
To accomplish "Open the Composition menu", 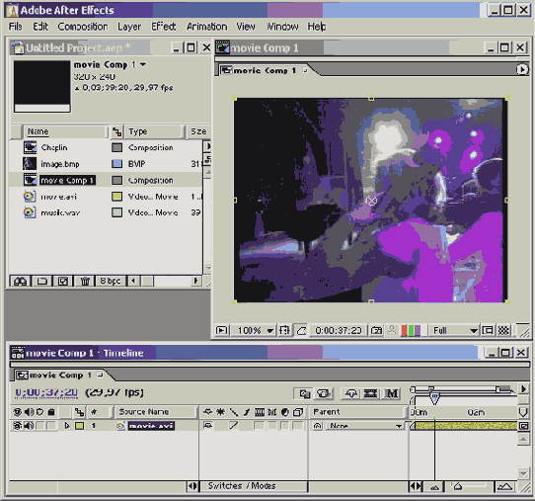I will point(83,27).
